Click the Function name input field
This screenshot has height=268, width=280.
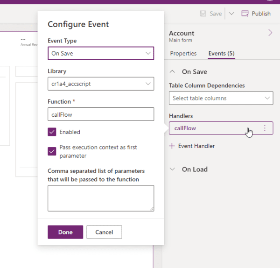coord(100,114)
